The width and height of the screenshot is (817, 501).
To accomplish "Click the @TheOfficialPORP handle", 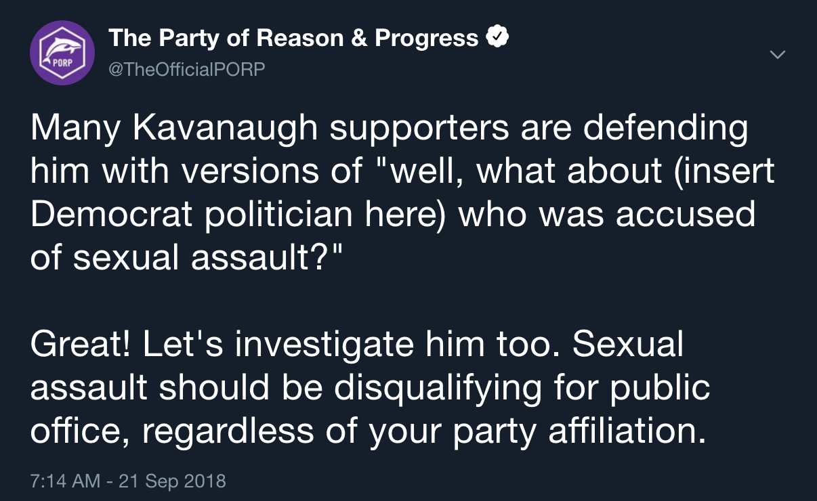I will (186, 70).
